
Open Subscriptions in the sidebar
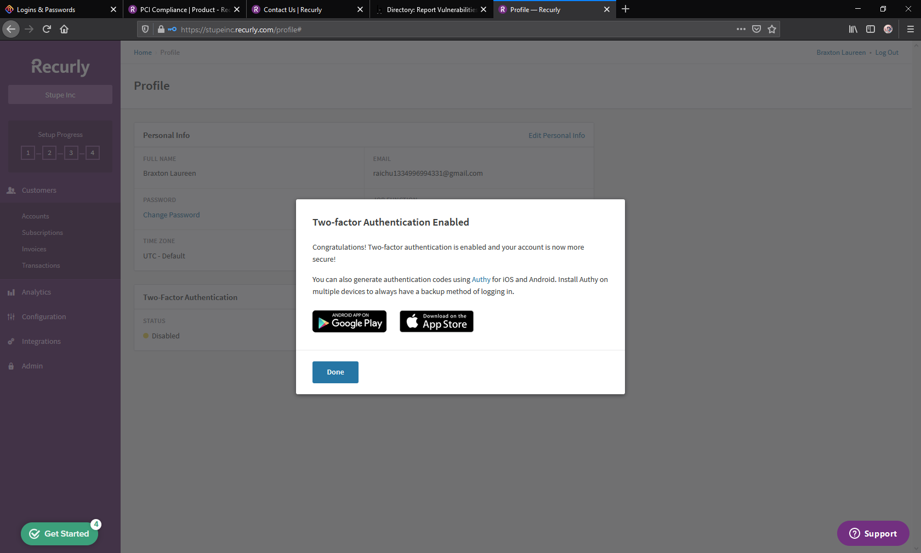click(x=42, y=233)
